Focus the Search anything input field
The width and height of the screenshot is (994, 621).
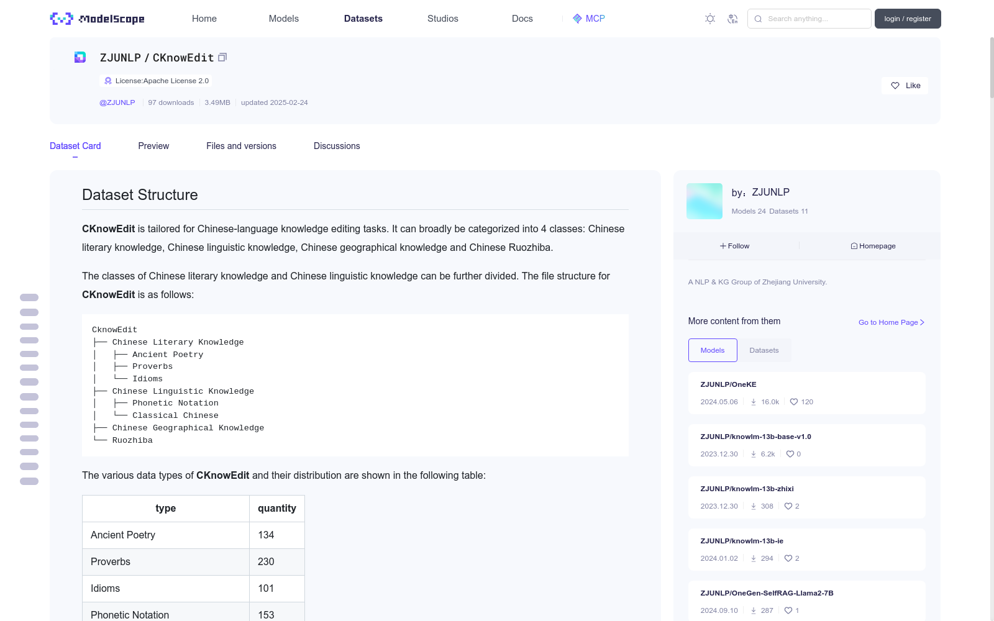(x=809, y=19)
